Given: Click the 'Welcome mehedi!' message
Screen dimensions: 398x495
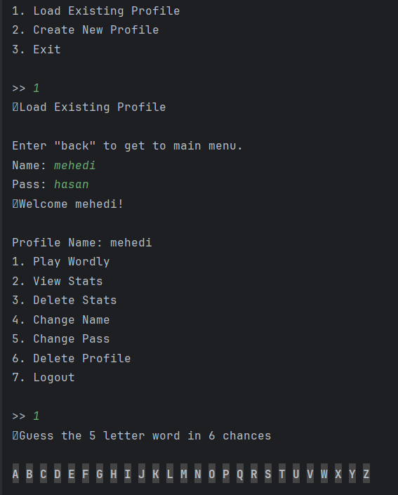Looking at the screenshot, I should (x=72, y=204).
